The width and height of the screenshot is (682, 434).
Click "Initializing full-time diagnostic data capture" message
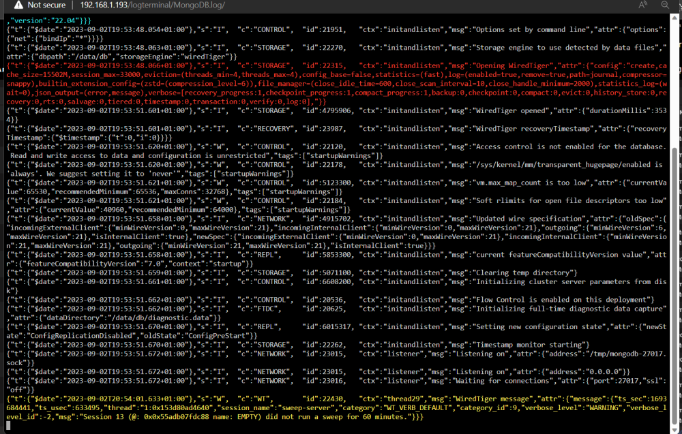pos(569,309)
